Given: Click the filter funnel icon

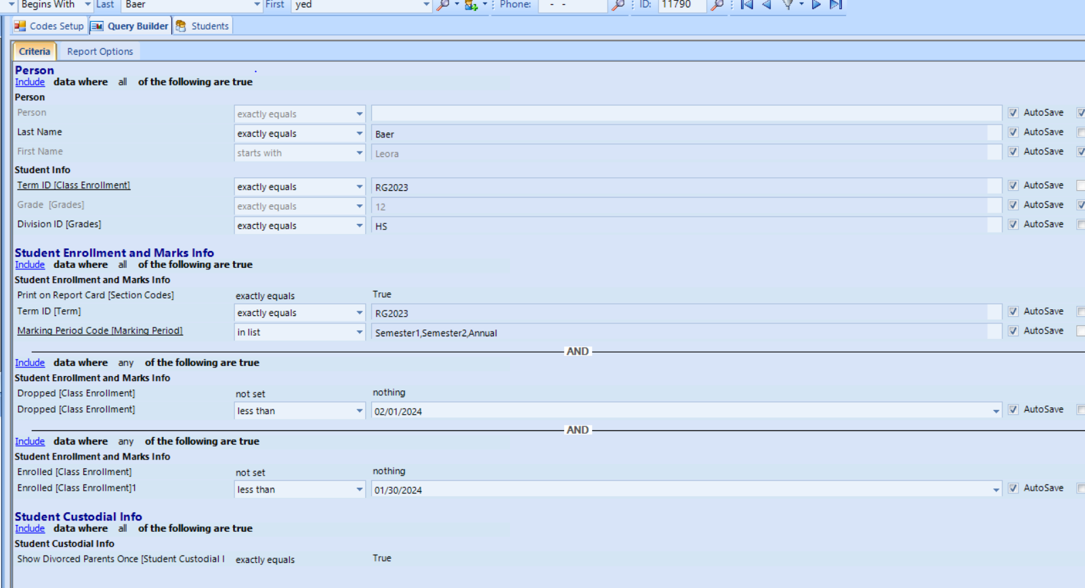Looking at the screenshot, I should tap(788, 5).
